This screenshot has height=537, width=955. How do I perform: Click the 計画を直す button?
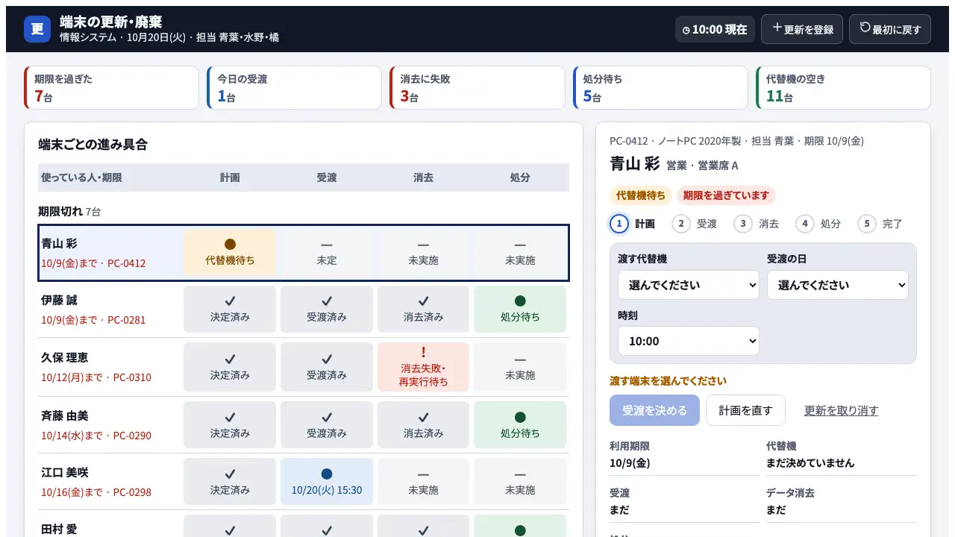click(745, 410)
